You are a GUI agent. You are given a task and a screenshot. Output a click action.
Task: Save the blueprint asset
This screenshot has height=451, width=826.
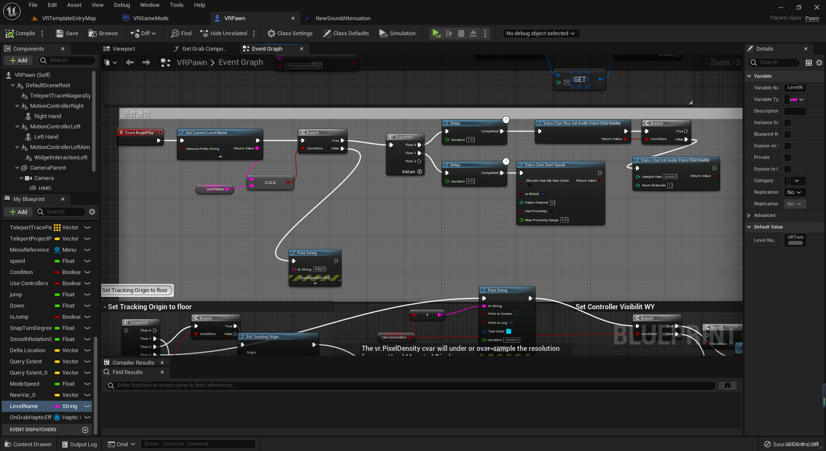tap(67, 34)
